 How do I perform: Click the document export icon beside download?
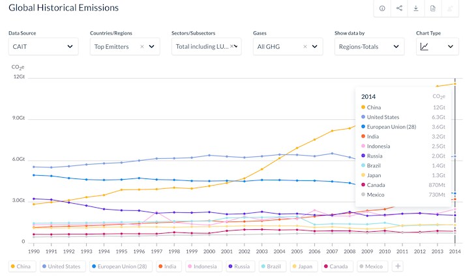point(433,8)
